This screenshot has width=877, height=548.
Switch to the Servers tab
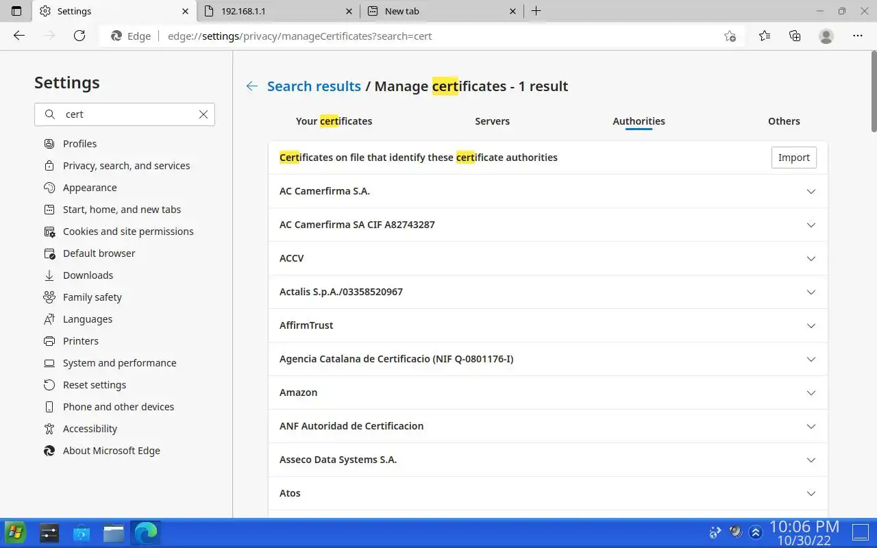click(x=492, y=121)
